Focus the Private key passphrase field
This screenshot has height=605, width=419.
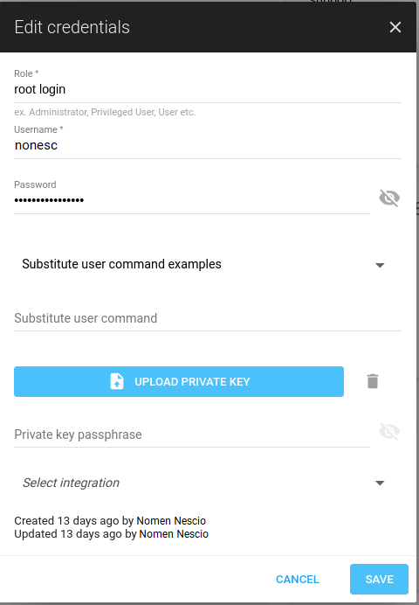pos(192,435)
